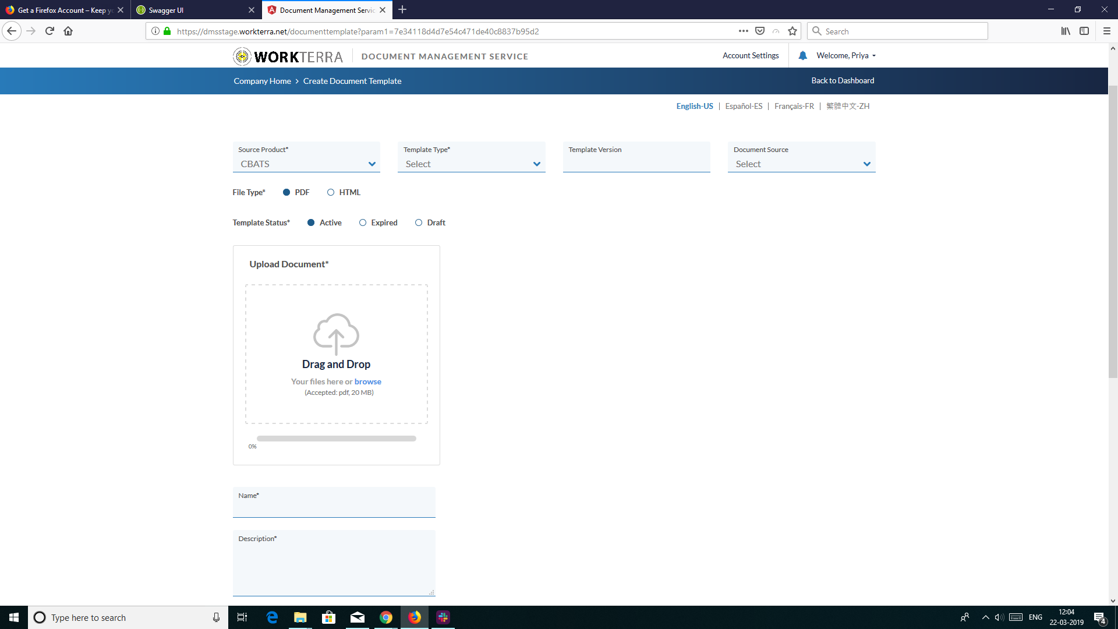Launch Microsoft Edge from the taskbar

click(272, 617)
